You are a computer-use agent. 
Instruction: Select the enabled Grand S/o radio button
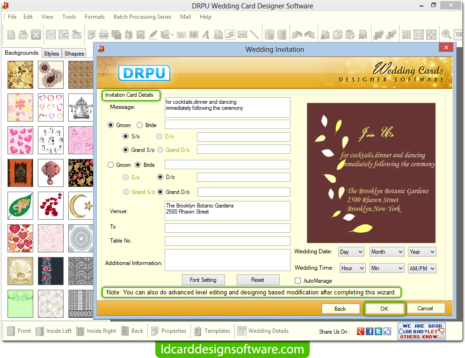pos(126,150)
